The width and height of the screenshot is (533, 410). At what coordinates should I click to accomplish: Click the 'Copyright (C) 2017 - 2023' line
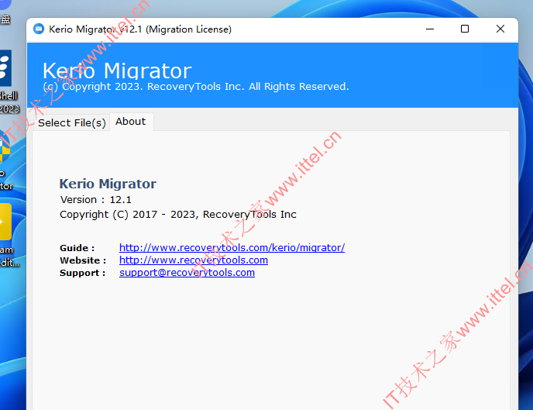[177, 215]
